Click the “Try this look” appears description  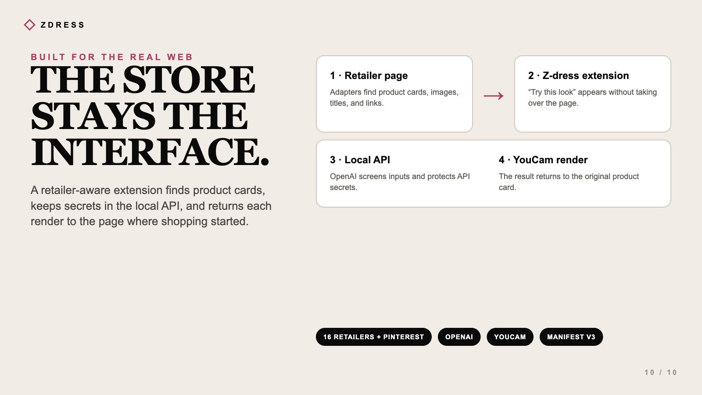(x=592, y=97)
